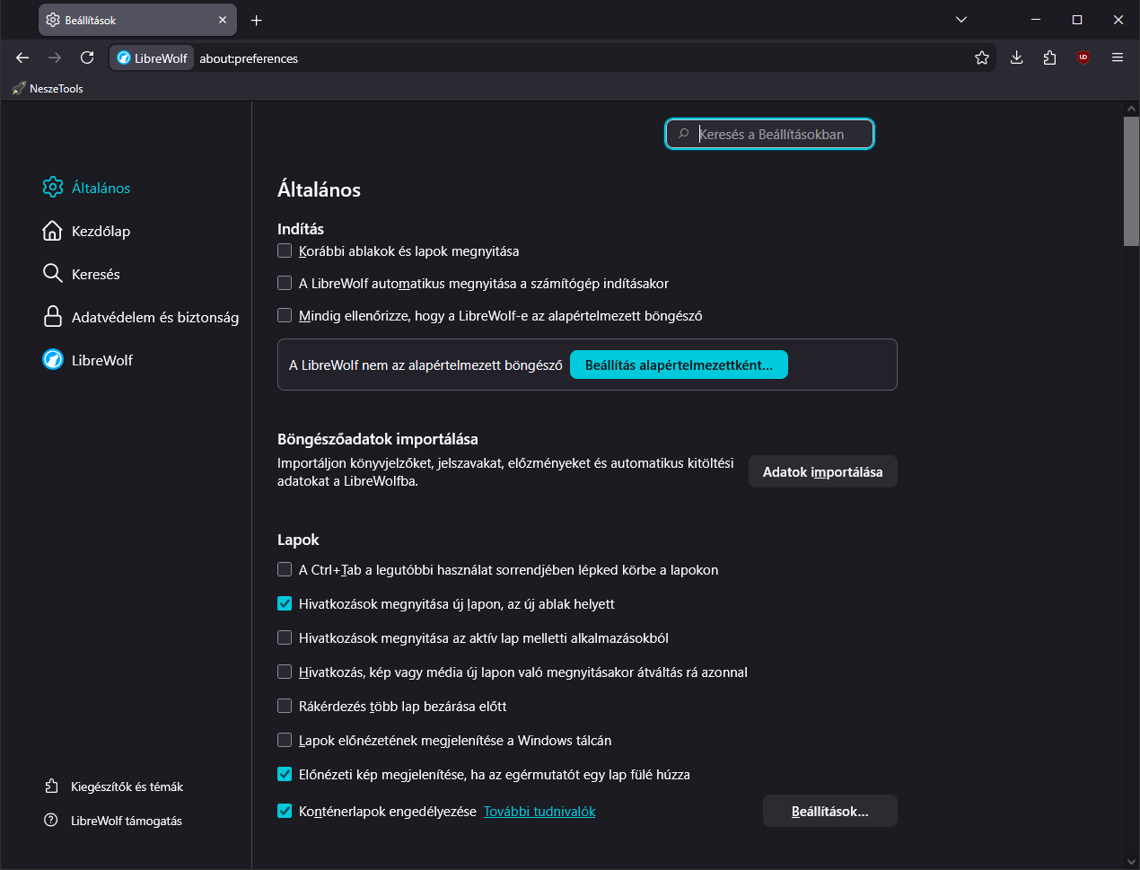Minimize the LibreWolf window

1036,20
